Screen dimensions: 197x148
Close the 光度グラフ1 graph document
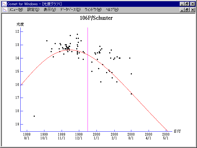(x=192, y=10)
